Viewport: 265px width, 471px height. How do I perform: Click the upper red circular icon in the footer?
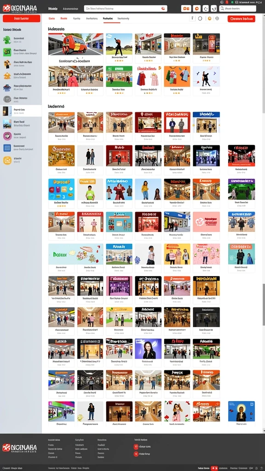pos(136,446)
